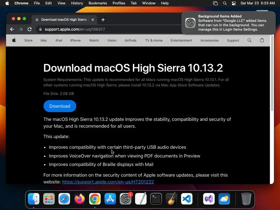280x210 pixels.
Task: Go to Mac in Apple navigation
Action: (x=44, y=40)
